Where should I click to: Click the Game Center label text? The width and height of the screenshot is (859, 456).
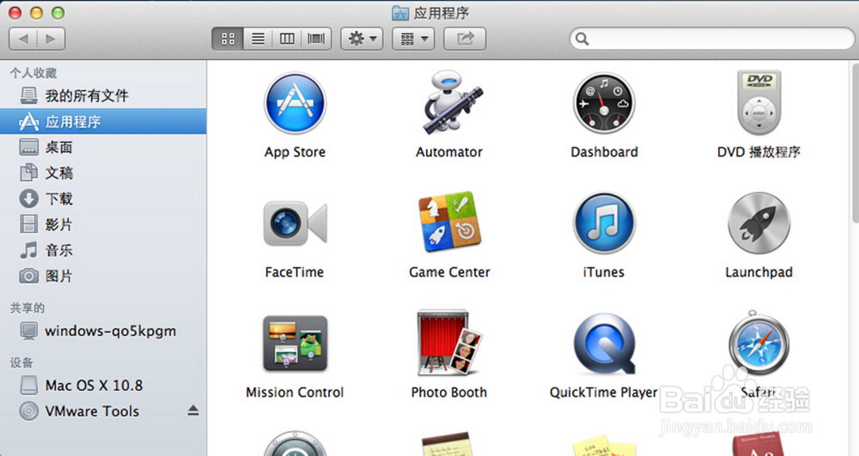(449, 272)
